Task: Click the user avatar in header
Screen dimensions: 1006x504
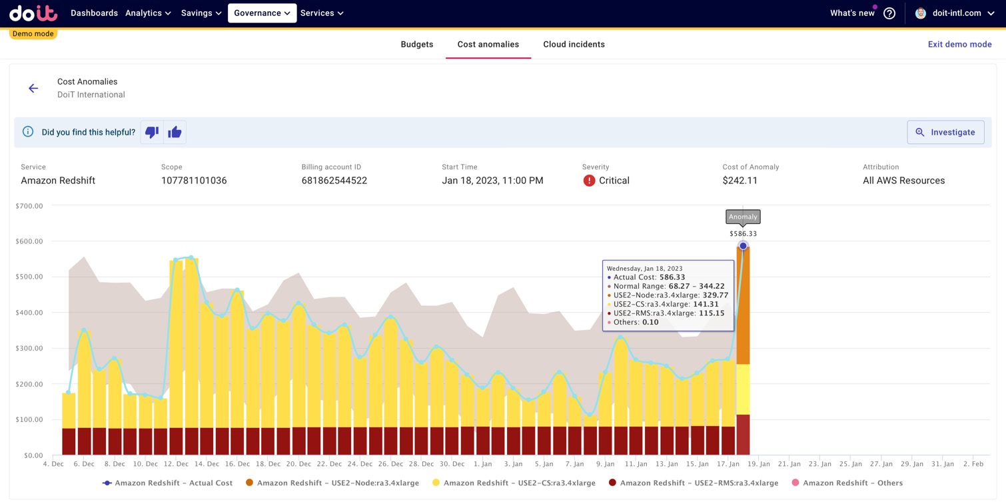Action: pos(921,13)
